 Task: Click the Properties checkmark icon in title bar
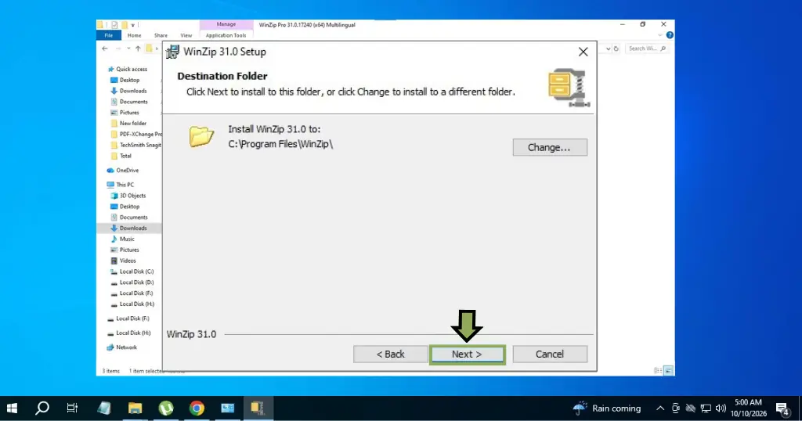click(x=114, y=24)
